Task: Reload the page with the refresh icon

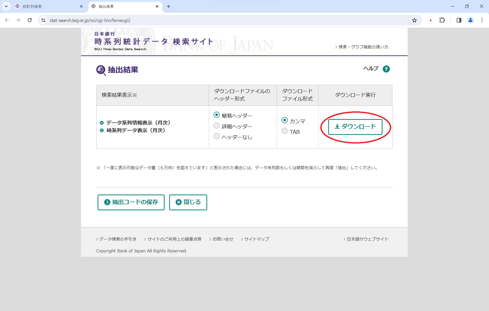Action: 30,20
